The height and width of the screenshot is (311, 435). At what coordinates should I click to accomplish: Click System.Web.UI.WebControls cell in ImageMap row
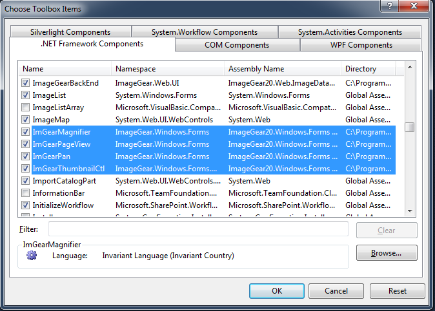164,120
